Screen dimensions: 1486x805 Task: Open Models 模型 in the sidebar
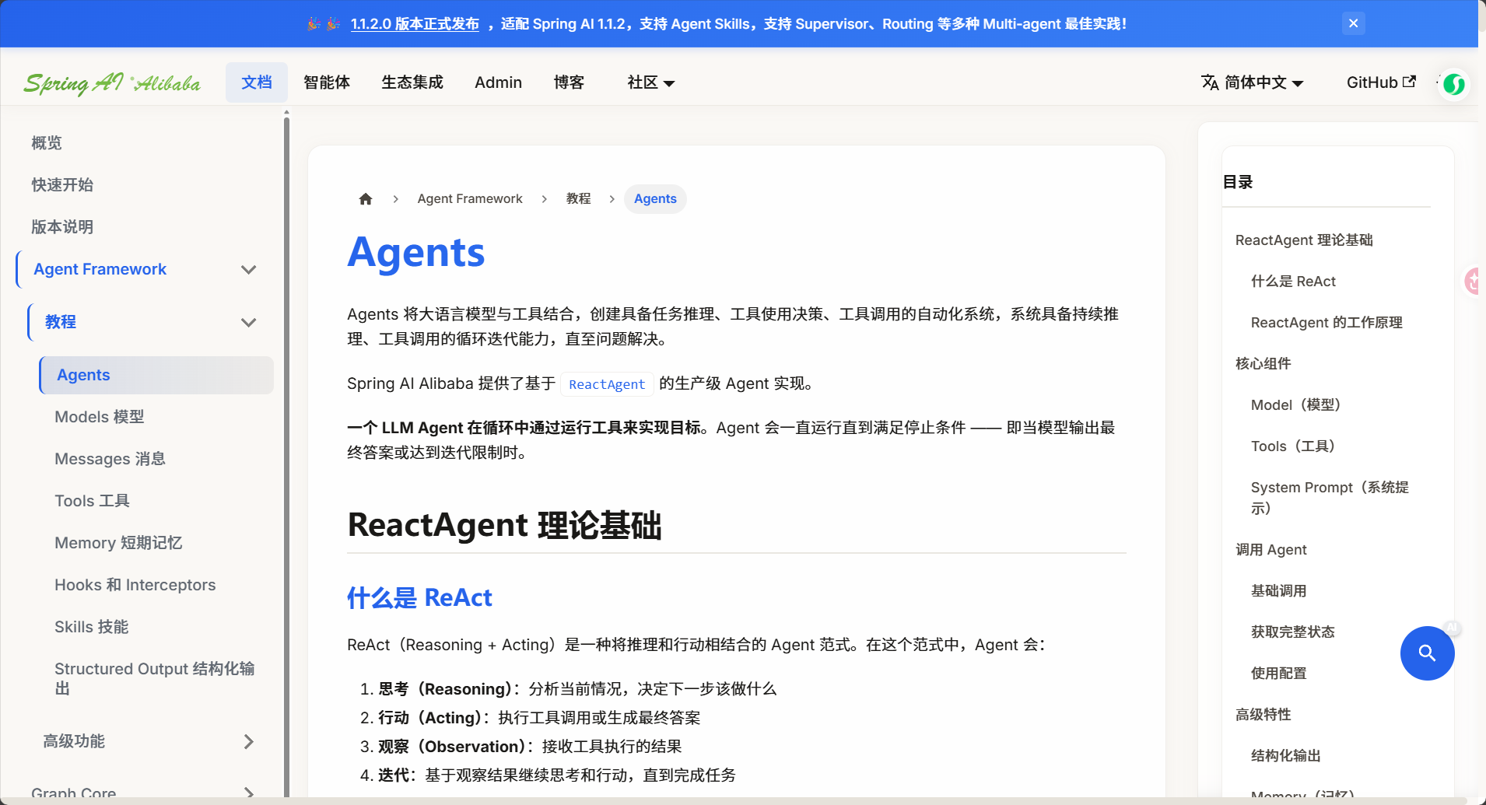[x=100, y=417]
